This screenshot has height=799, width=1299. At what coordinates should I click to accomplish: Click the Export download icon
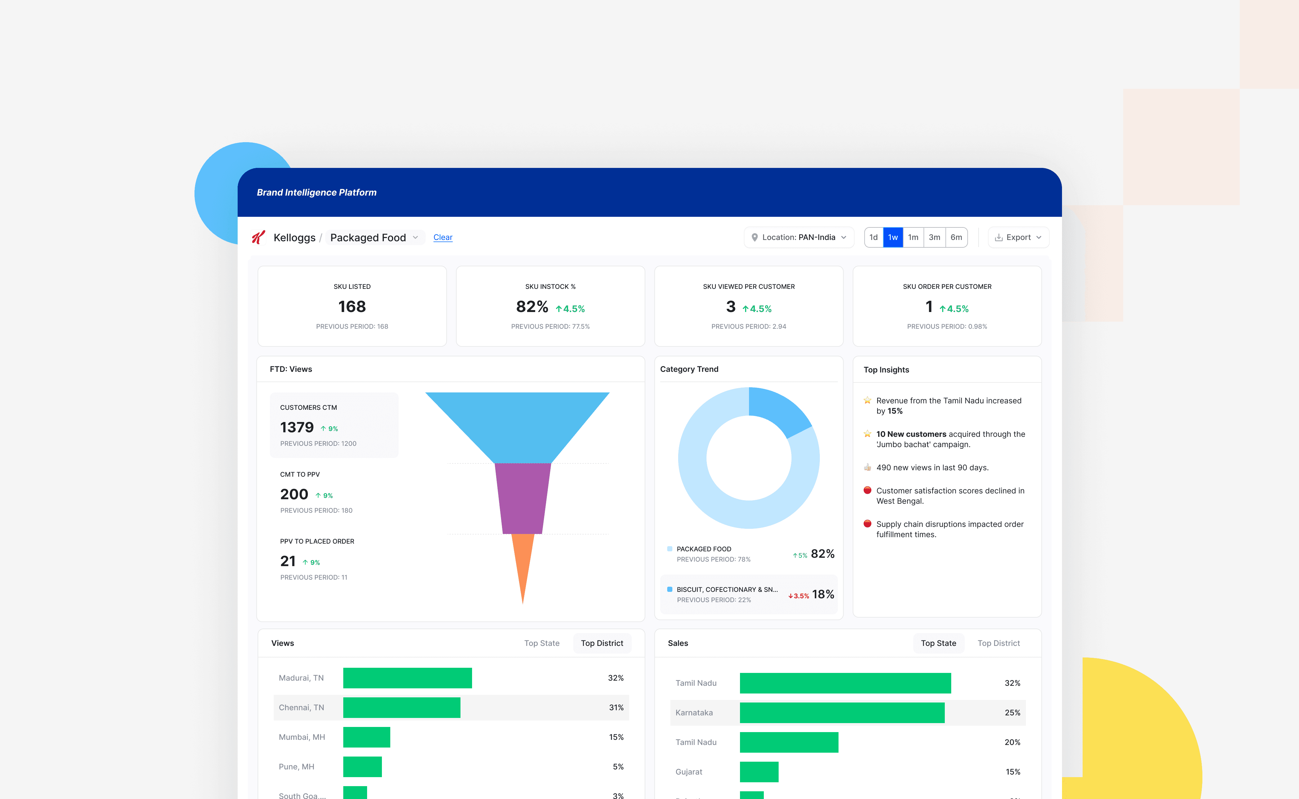click(999, 237)
